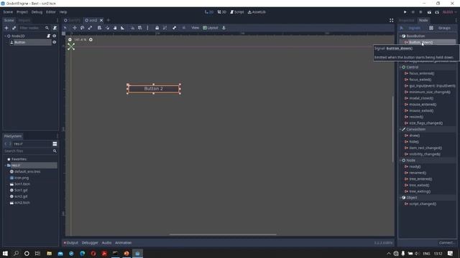
Task: Open the Debugger bottom panel
Action: click(x=90, y=243)
